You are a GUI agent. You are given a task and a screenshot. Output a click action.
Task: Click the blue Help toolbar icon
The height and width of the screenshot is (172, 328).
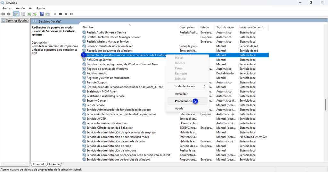tap(42, 14)
